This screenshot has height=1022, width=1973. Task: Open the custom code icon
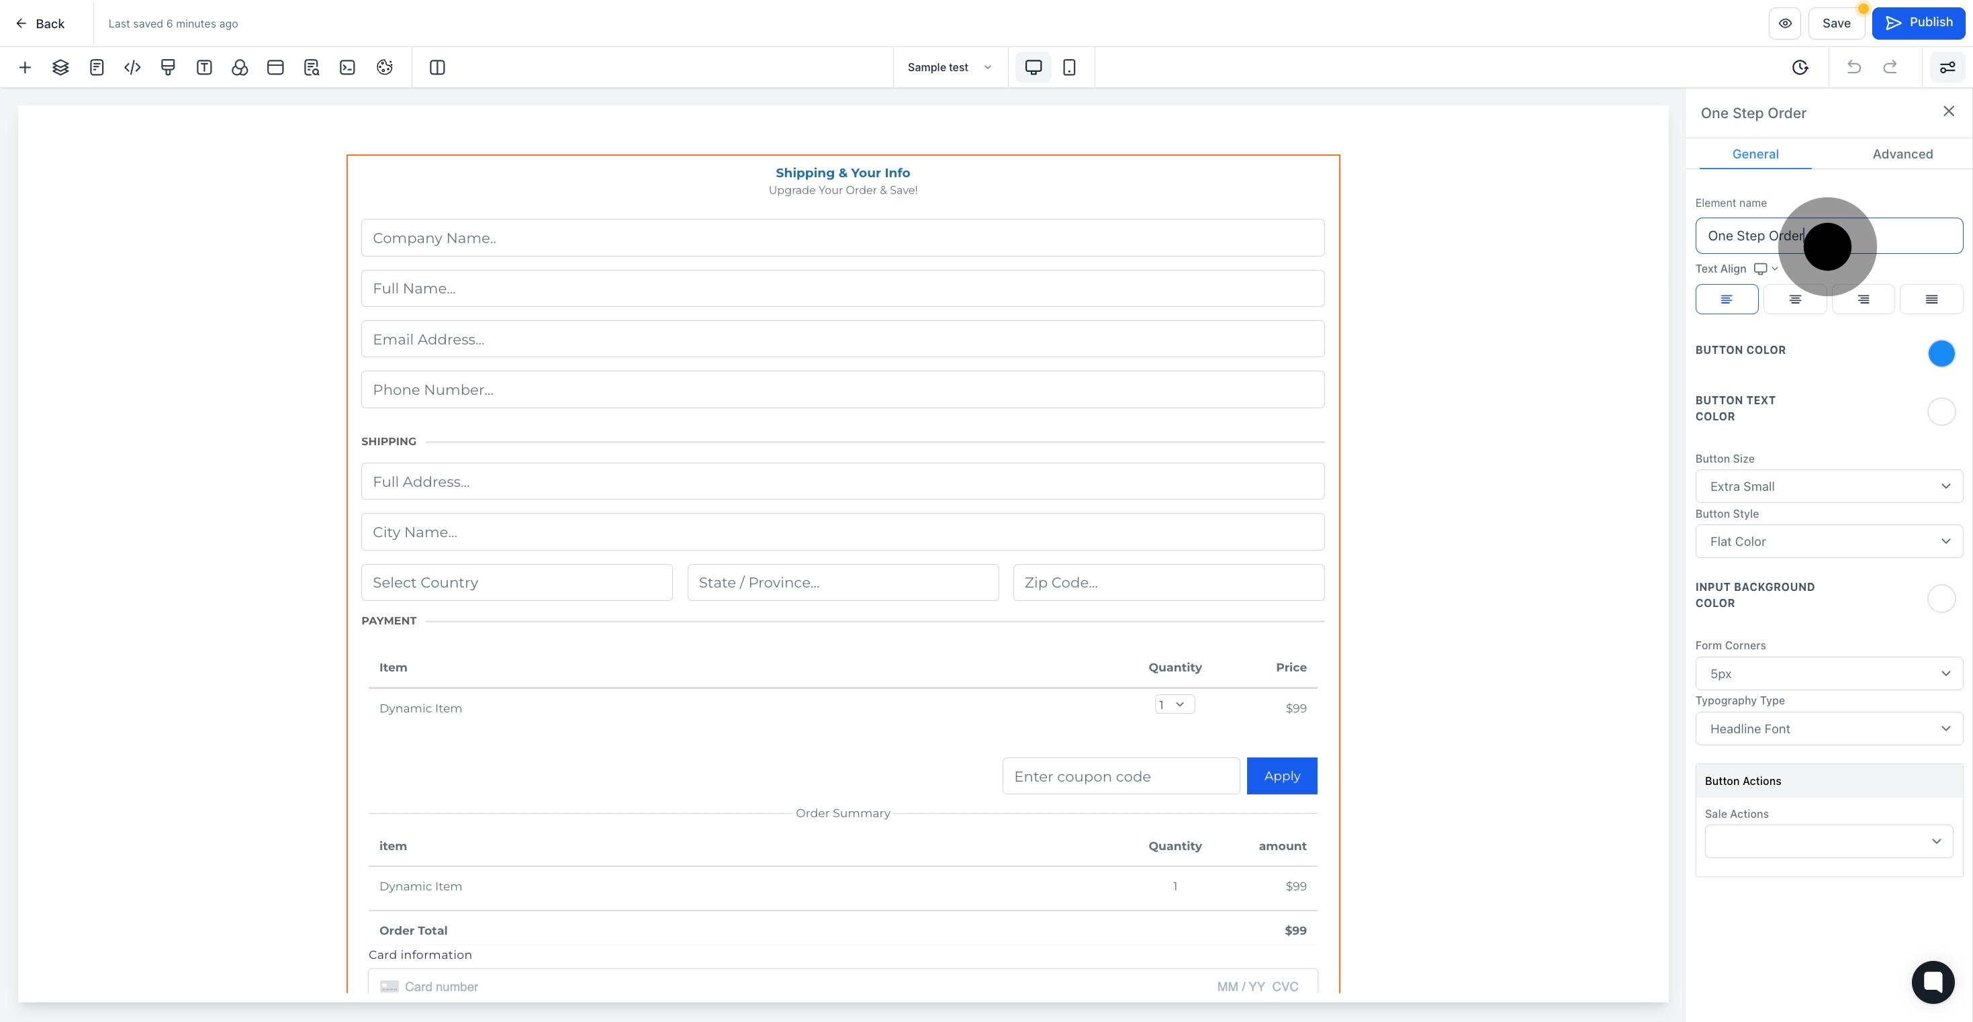point(132,67)
